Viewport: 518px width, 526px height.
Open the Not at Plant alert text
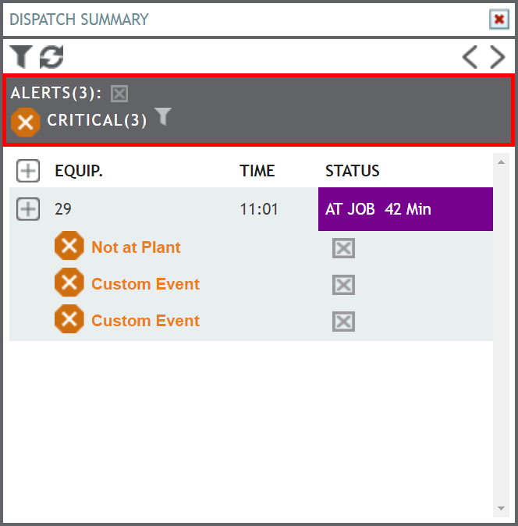(x=136, y=247)
